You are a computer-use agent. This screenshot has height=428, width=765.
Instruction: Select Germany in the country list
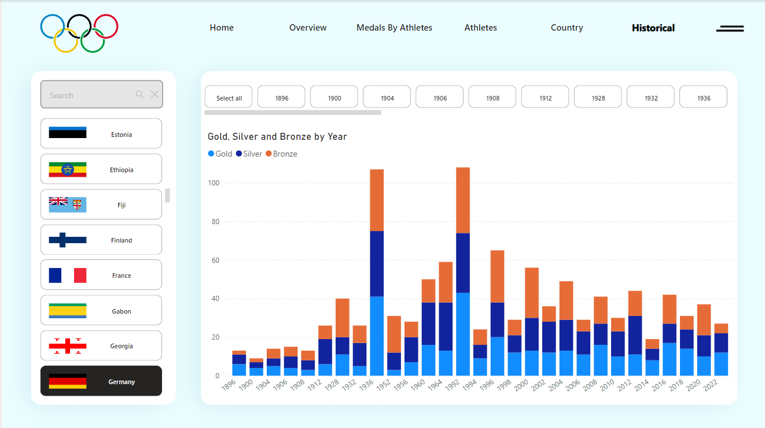click(x=101, y=381)
